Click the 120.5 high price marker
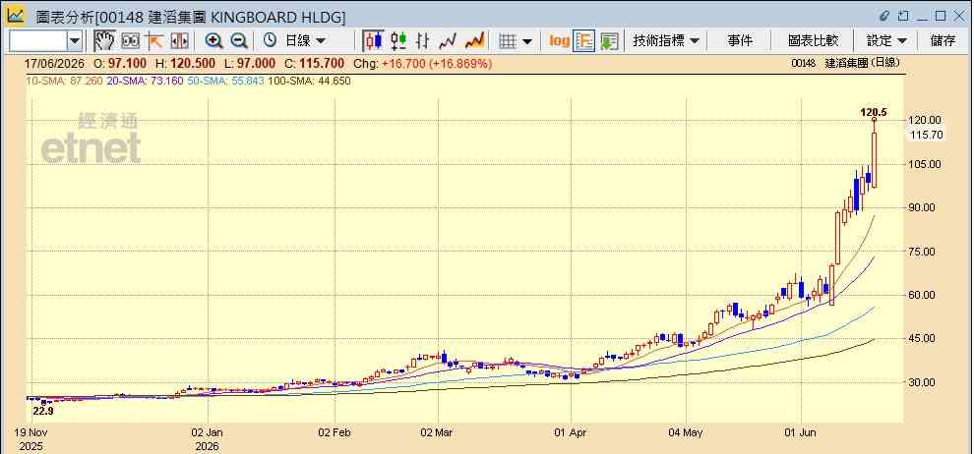974x454 pixels. 873,112
